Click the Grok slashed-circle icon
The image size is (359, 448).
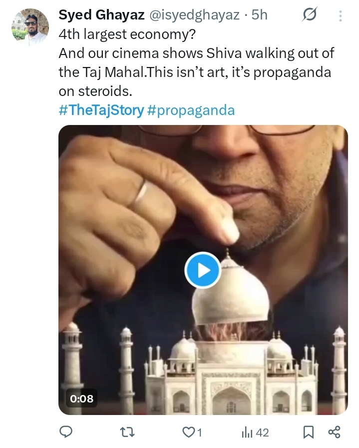tap(310, 15)
